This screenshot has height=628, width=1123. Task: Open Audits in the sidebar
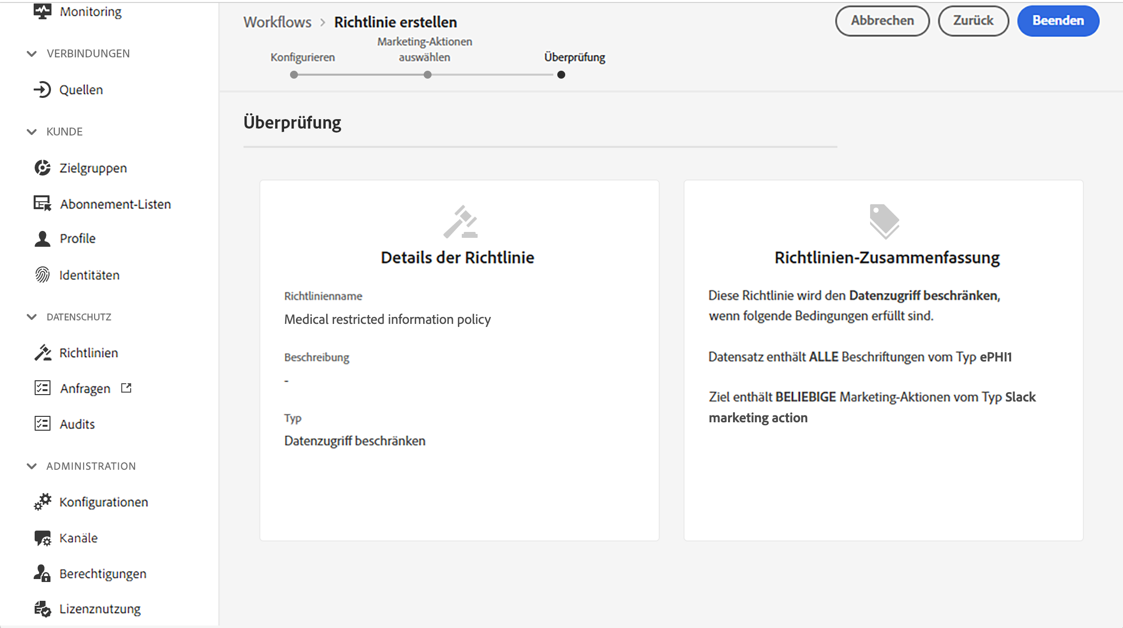[x=77, y=424]
